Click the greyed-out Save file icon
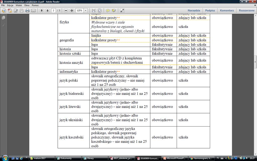Screen dimensions: 257x161 [22, 11]
